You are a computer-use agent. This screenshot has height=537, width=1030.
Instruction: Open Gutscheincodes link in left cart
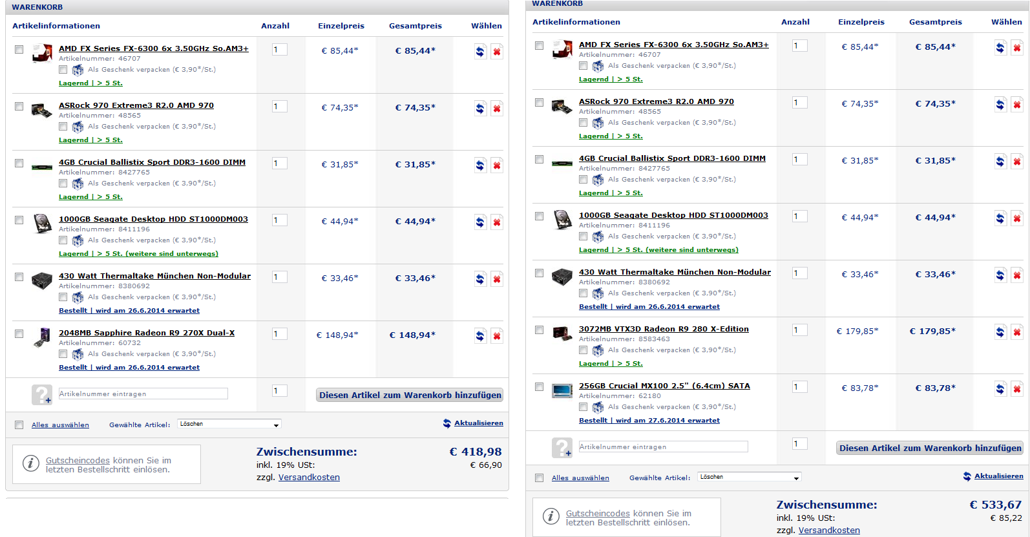(78, 461)
